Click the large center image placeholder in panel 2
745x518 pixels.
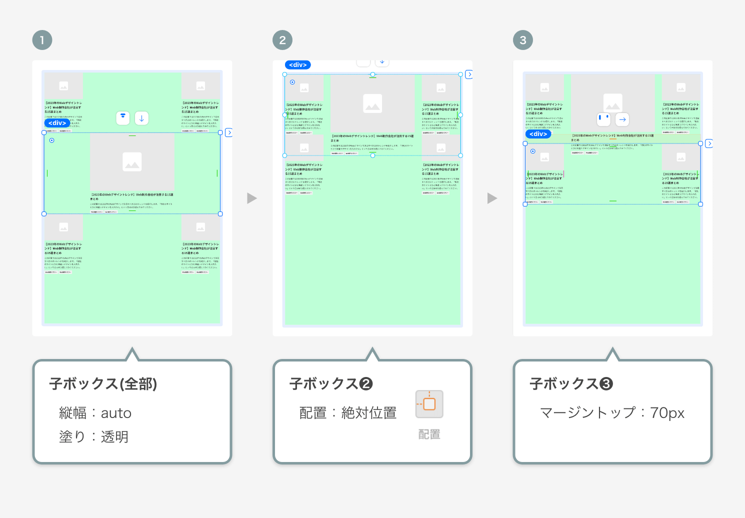tap(372, 103)
